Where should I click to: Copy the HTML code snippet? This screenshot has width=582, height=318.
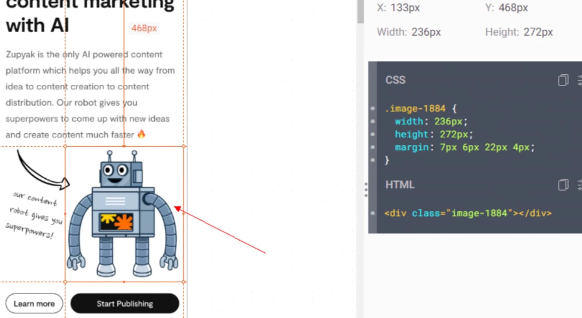[563, 185]
